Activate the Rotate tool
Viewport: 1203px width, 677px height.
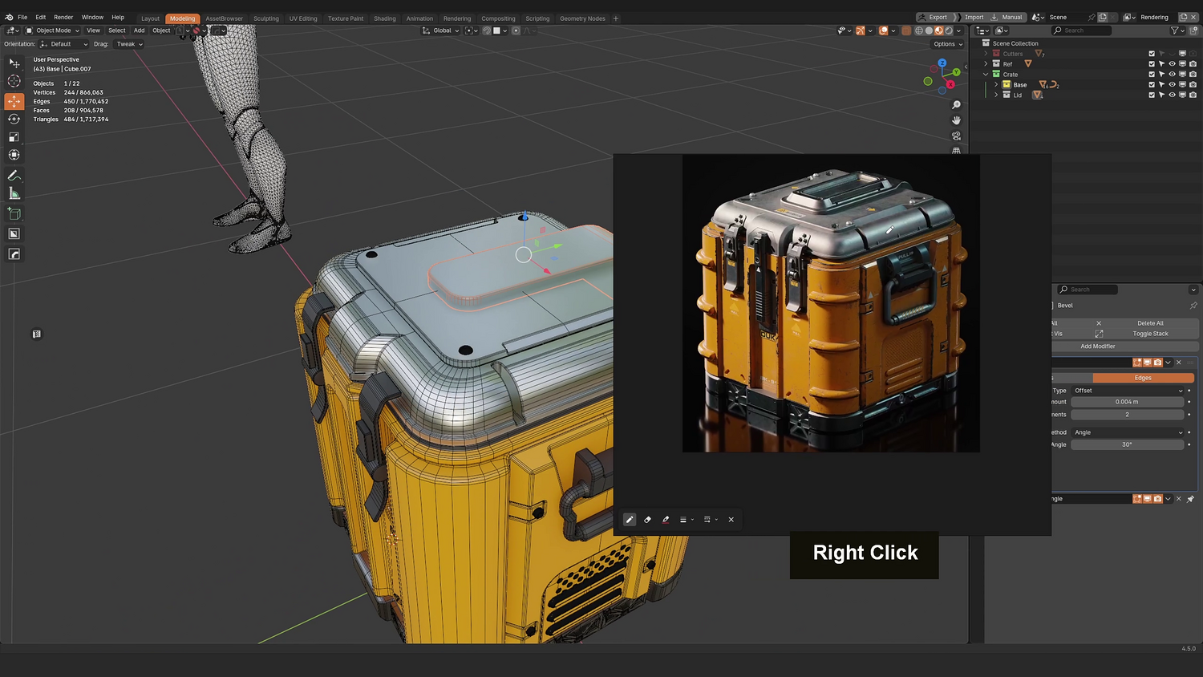coord(14,119)
